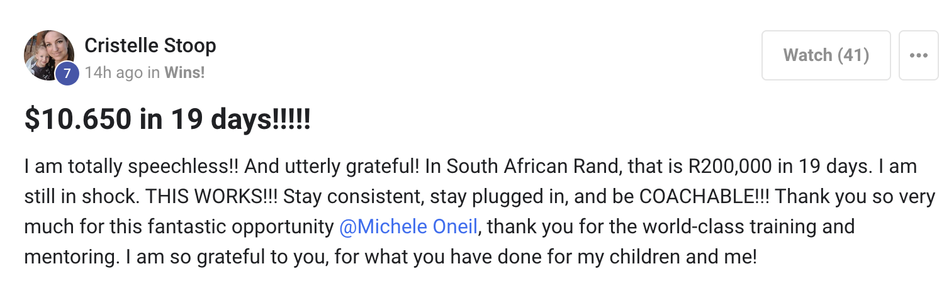View Cristelle Stoop's profile via author name
949x293 pixels.
[150, 45]
